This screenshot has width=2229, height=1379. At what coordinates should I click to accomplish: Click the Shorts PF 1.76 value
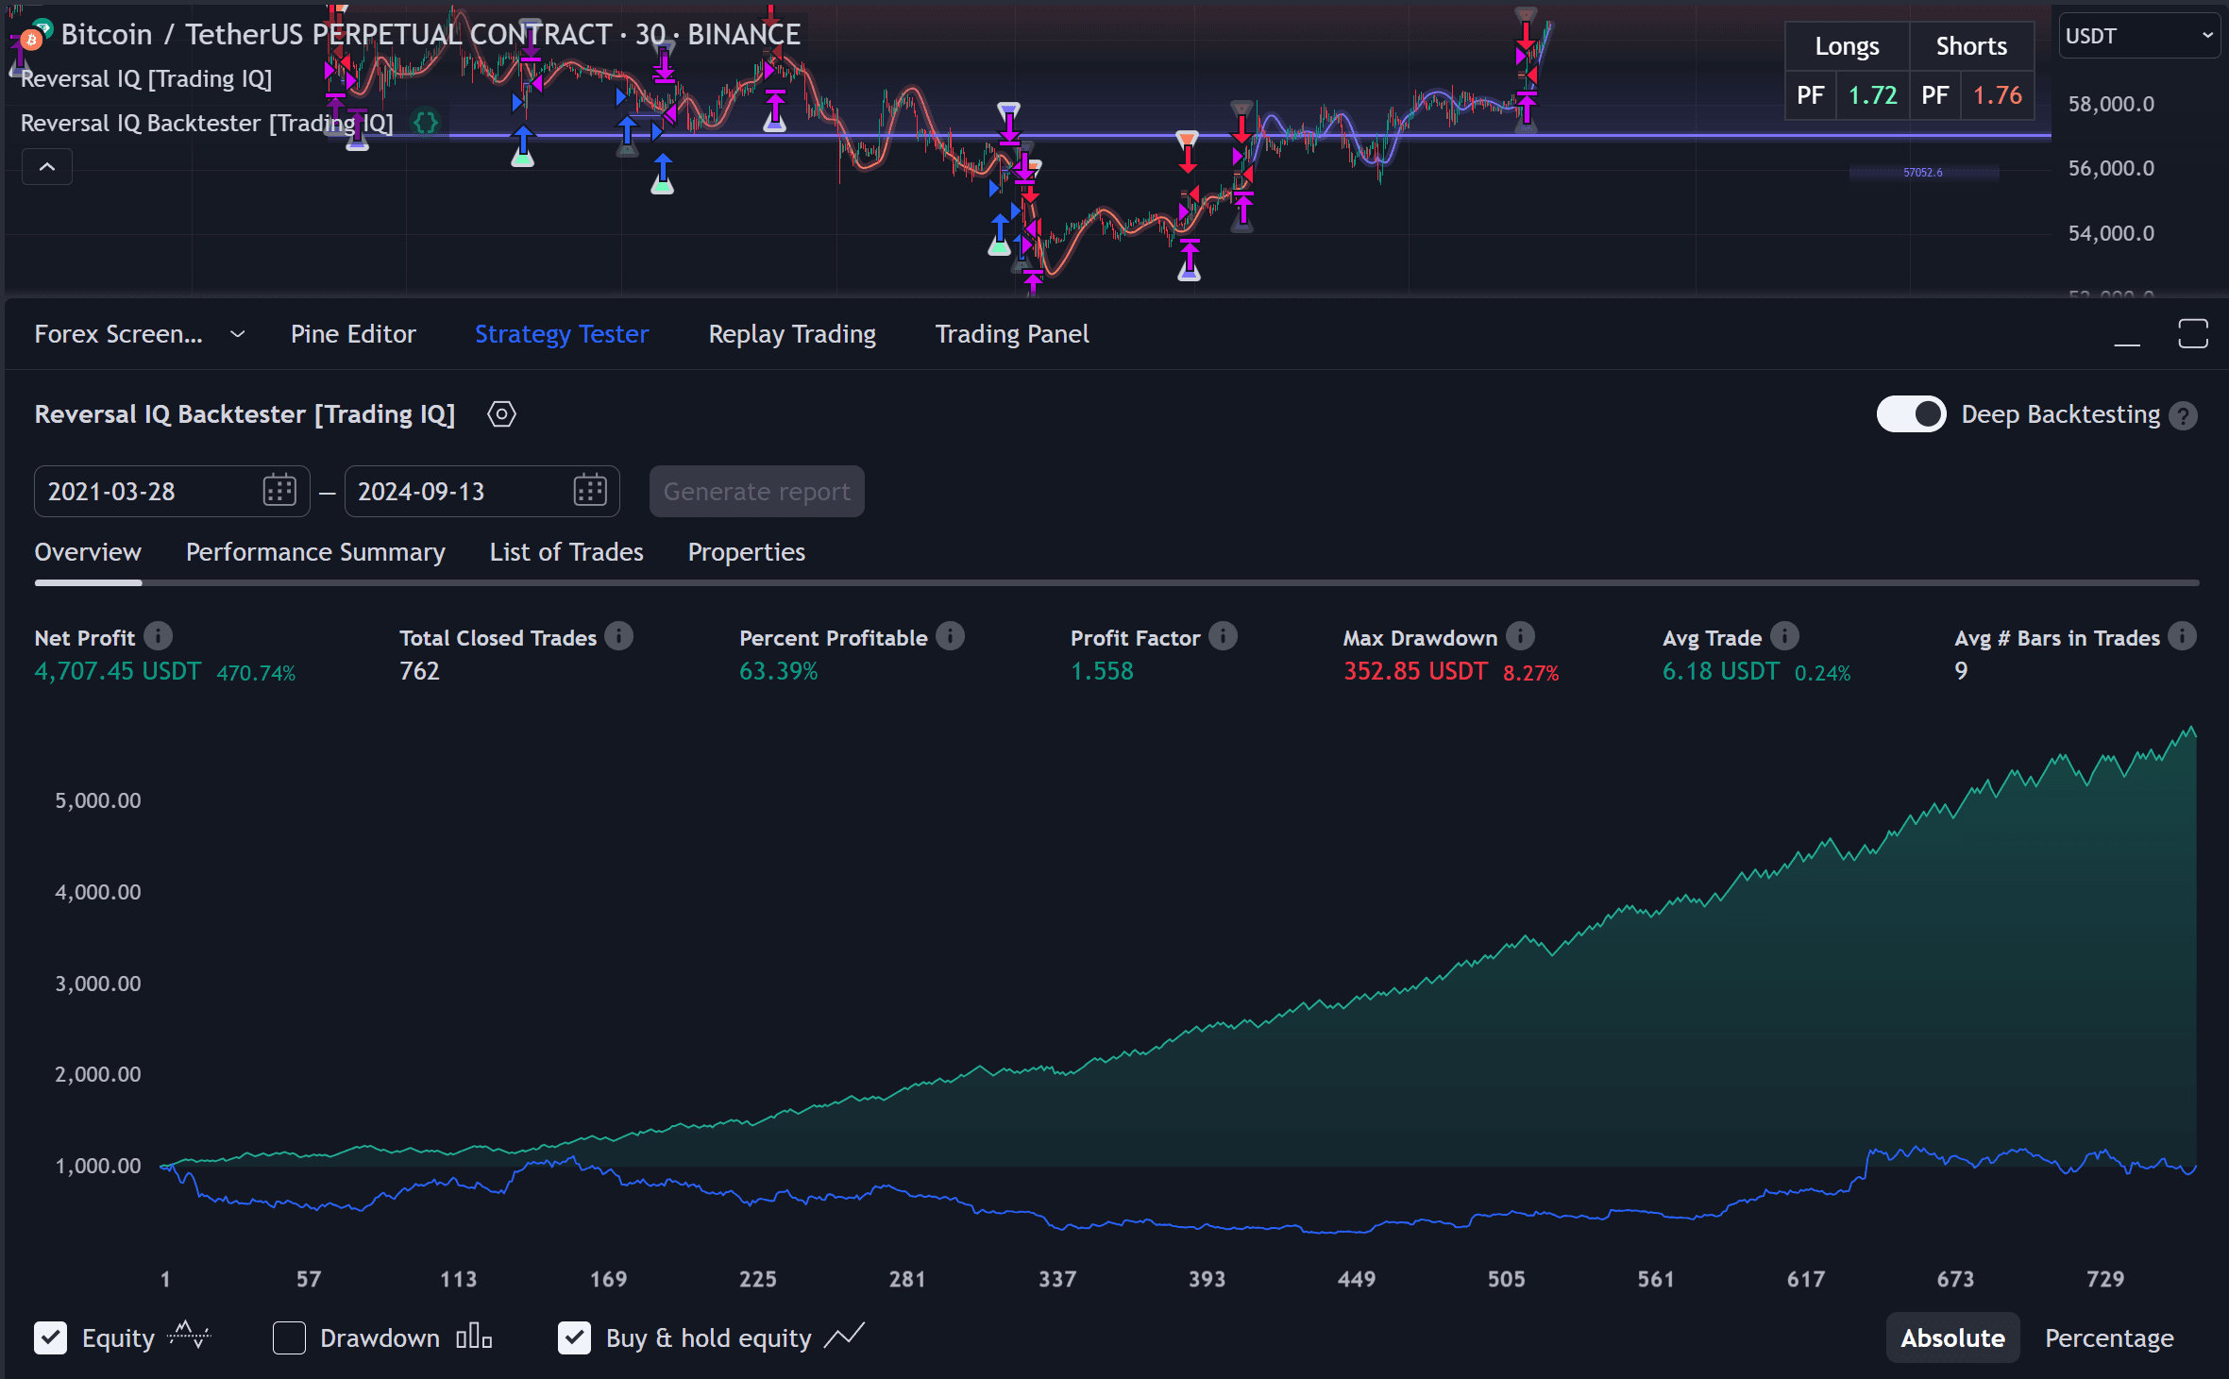[1998, 95]
